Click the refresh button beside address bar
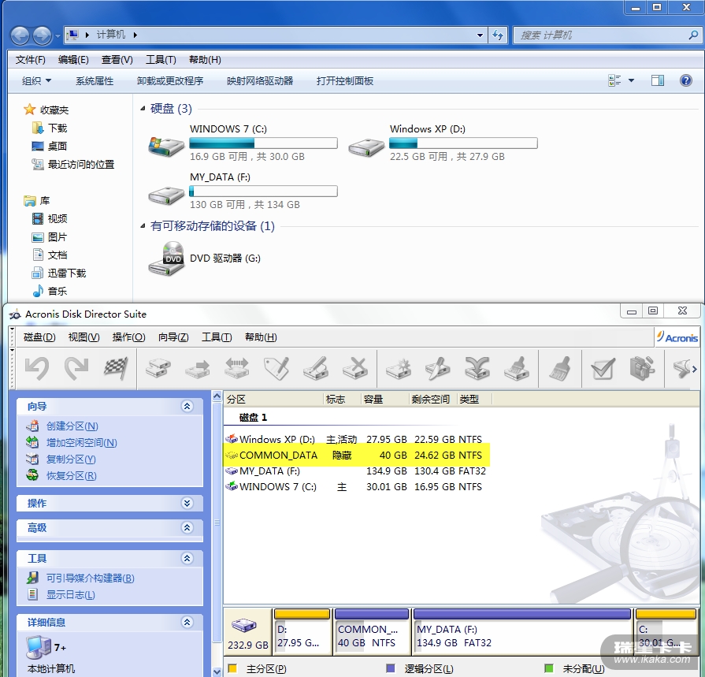This screenshot has height=677, width=705. point(498,35)
